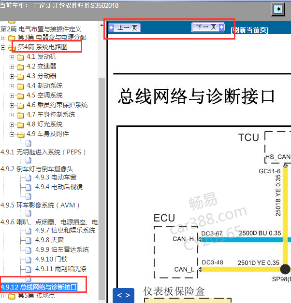The image size is (291, 303).
Task: Click folder icon beside 4.2 变速器
Action: pyautogui.click(x=20, y=67)
